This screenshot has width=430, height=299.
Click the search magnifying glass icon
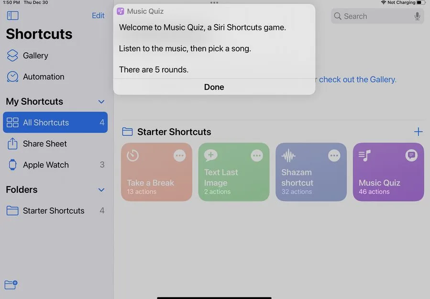click(338, 16)
